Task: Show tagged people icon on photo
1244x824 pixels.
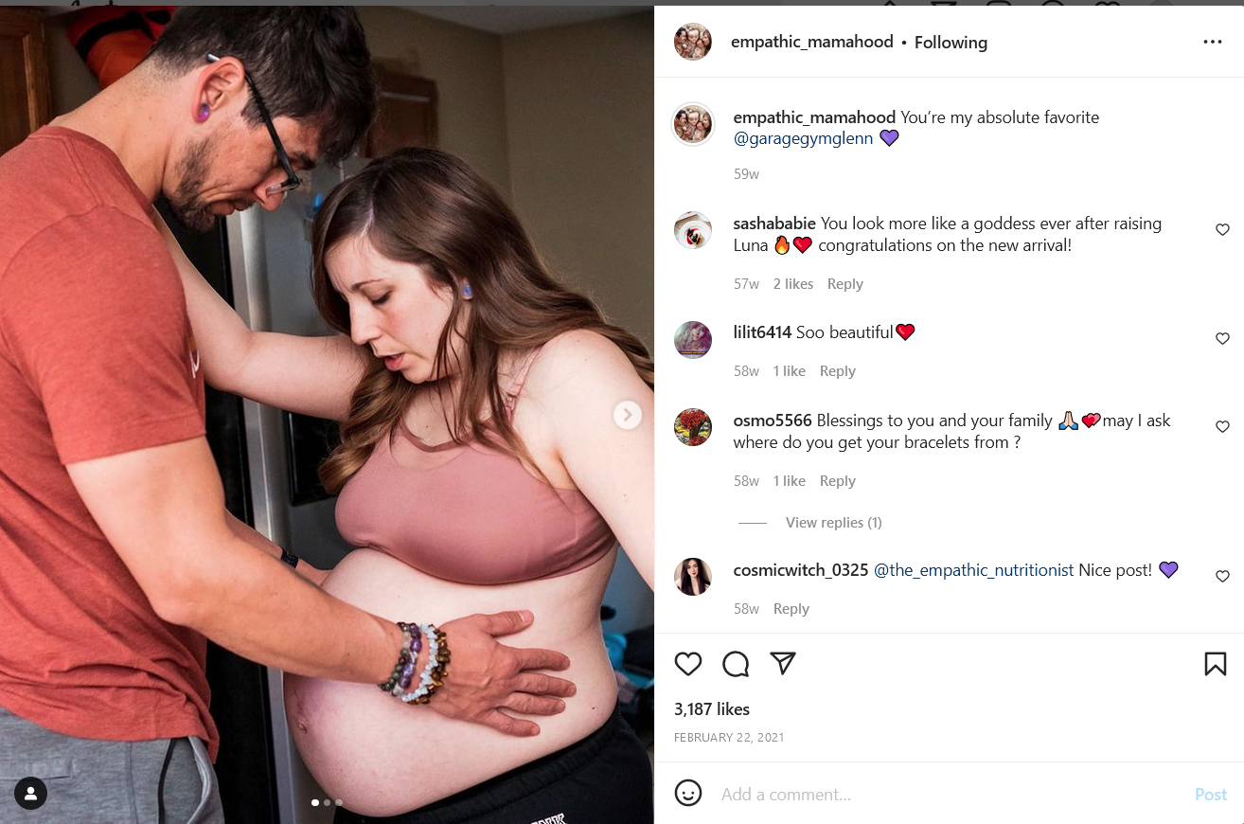Action: (31, 793)
